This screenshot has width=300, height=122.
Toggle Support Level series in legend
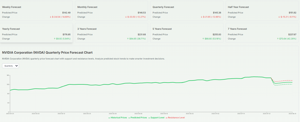(x=156, y=118)
